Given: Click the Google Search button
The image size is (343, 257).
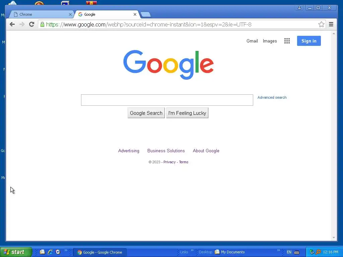Looking at the screenshot, I should tap(146, 113).
